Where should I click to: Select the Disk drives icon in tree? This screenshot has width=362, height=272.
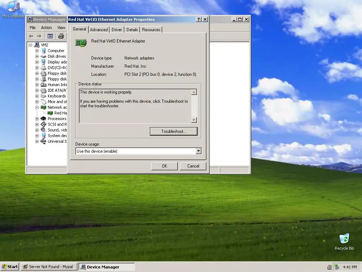tap(43, 56)
